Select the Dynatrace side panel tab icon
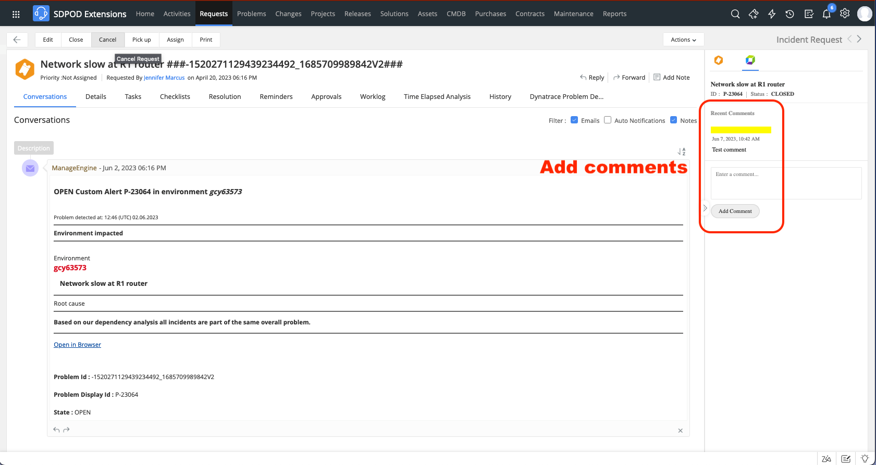 pyautogui.click(x=750, y=60)
